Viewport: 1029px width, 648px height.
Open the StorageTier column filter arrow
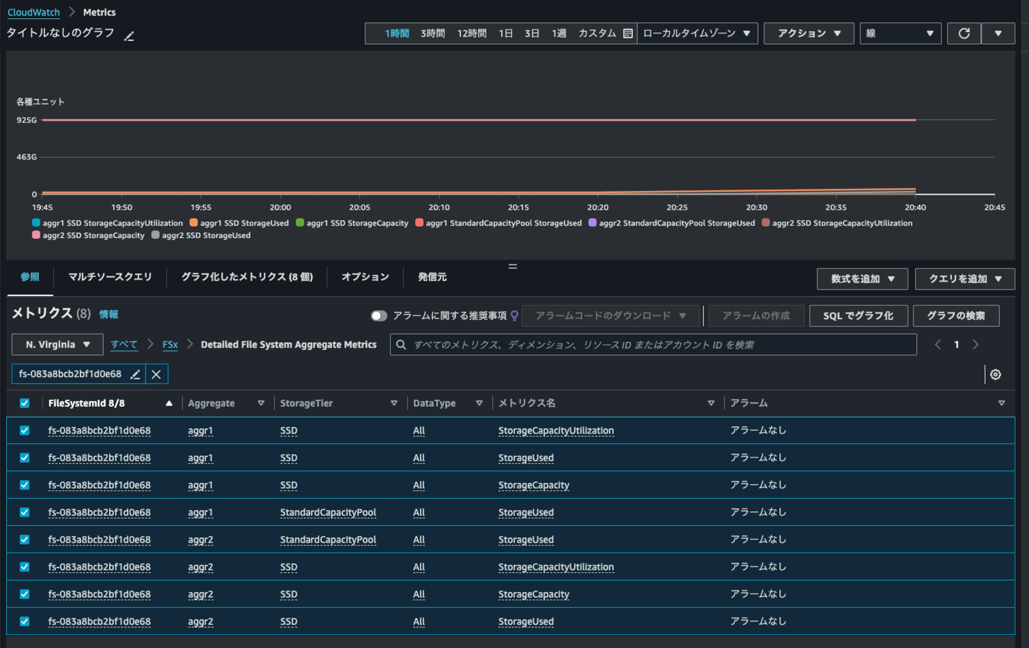tap(394, 403)
